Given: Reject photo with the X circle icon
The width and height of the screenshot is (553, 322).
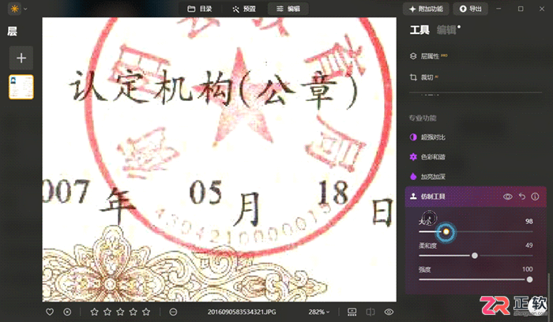Looking at the screenshot, I should click(x=67, y=312).
